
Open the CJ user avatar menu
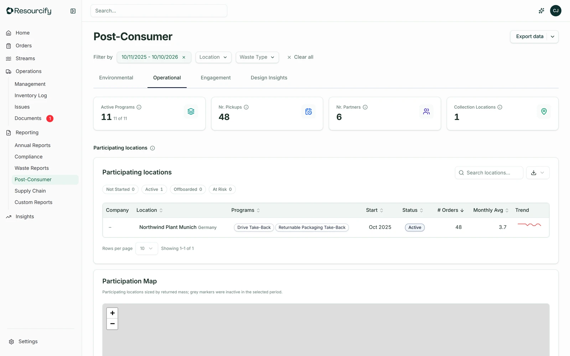pos(556,11)
